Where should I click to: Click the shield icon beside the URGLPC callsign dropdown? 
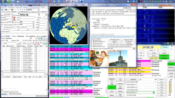[26, 10]
